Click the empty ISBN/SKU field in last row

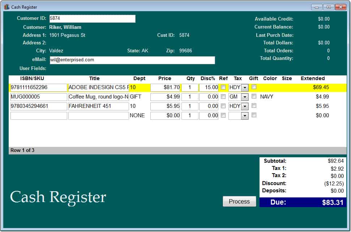[39, 116]
